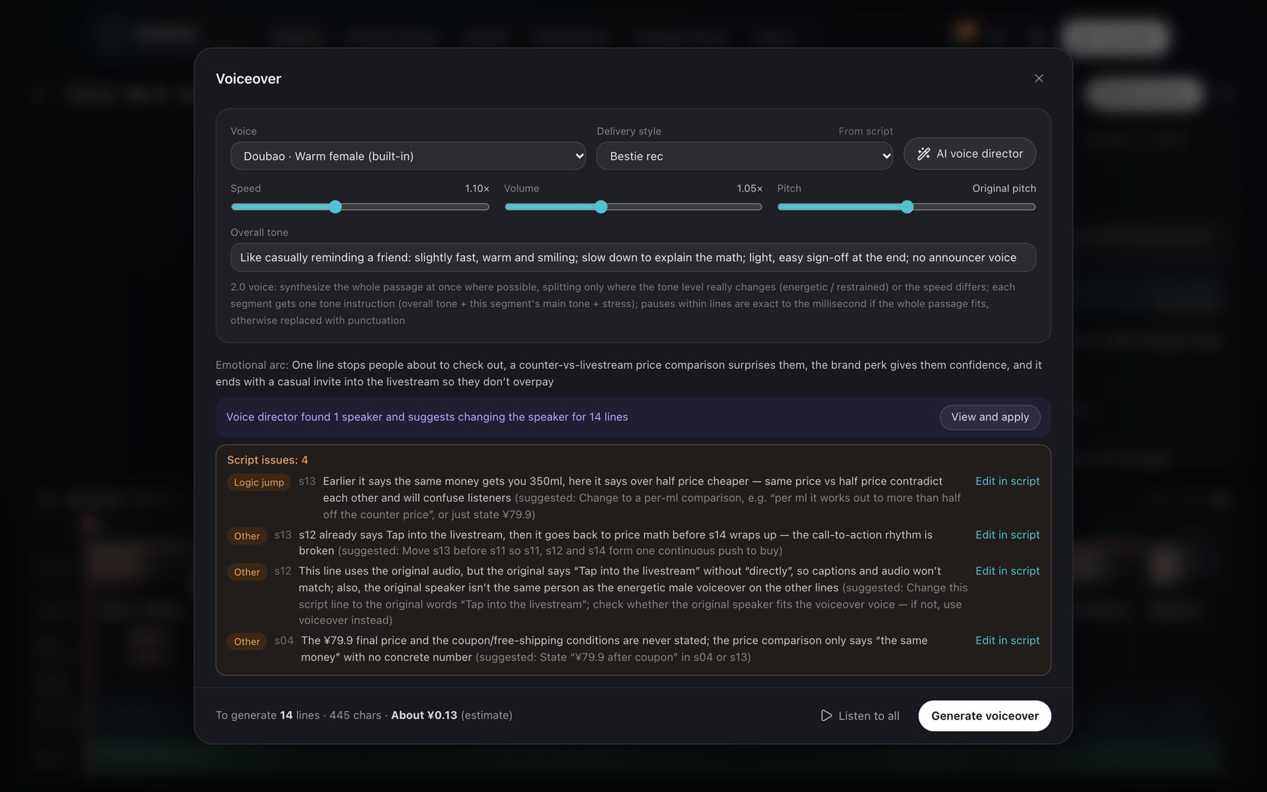The image size is (1267, 792).
Task: Click the '1.10×' speed value
Action: (x=477, y=188)
